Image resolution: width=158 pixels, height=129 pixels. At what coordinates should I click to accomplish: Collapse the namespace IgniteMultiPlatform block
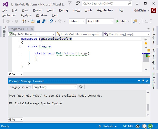20,39
